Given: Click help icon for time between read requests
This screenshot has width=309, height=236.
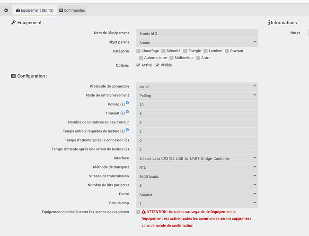Looking at the screenshot, I should pyautogui.click(x=127, y=130).
